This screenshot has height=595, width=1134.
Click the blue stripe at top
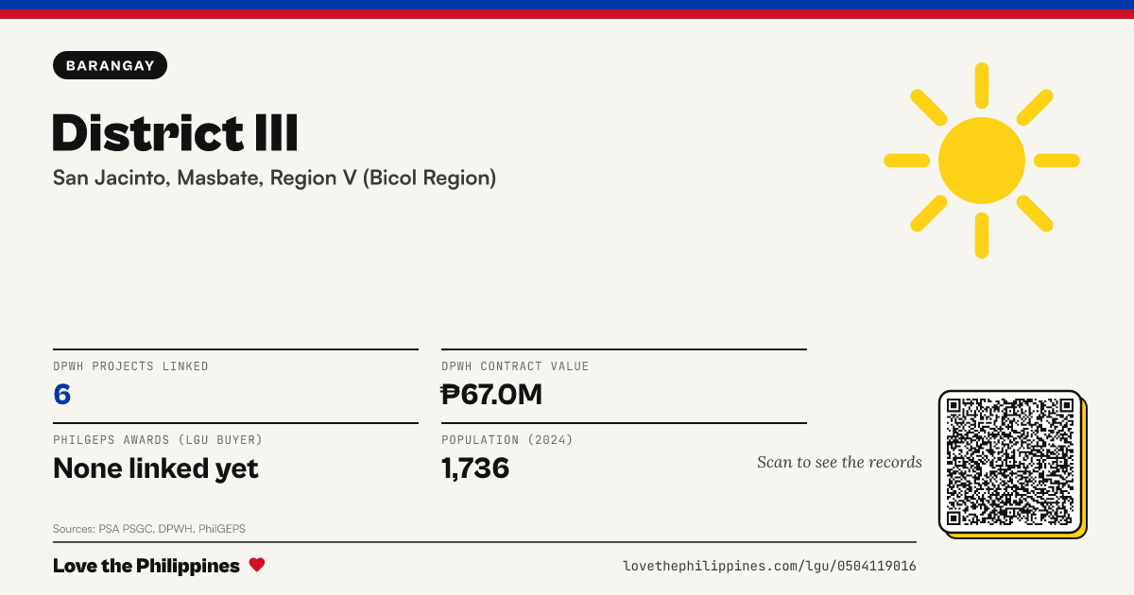pyautogui.click(x=567, y=5)
